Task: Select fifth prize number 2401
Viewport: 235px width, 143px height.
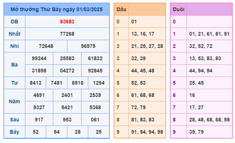Action: (x=67, y=95)
